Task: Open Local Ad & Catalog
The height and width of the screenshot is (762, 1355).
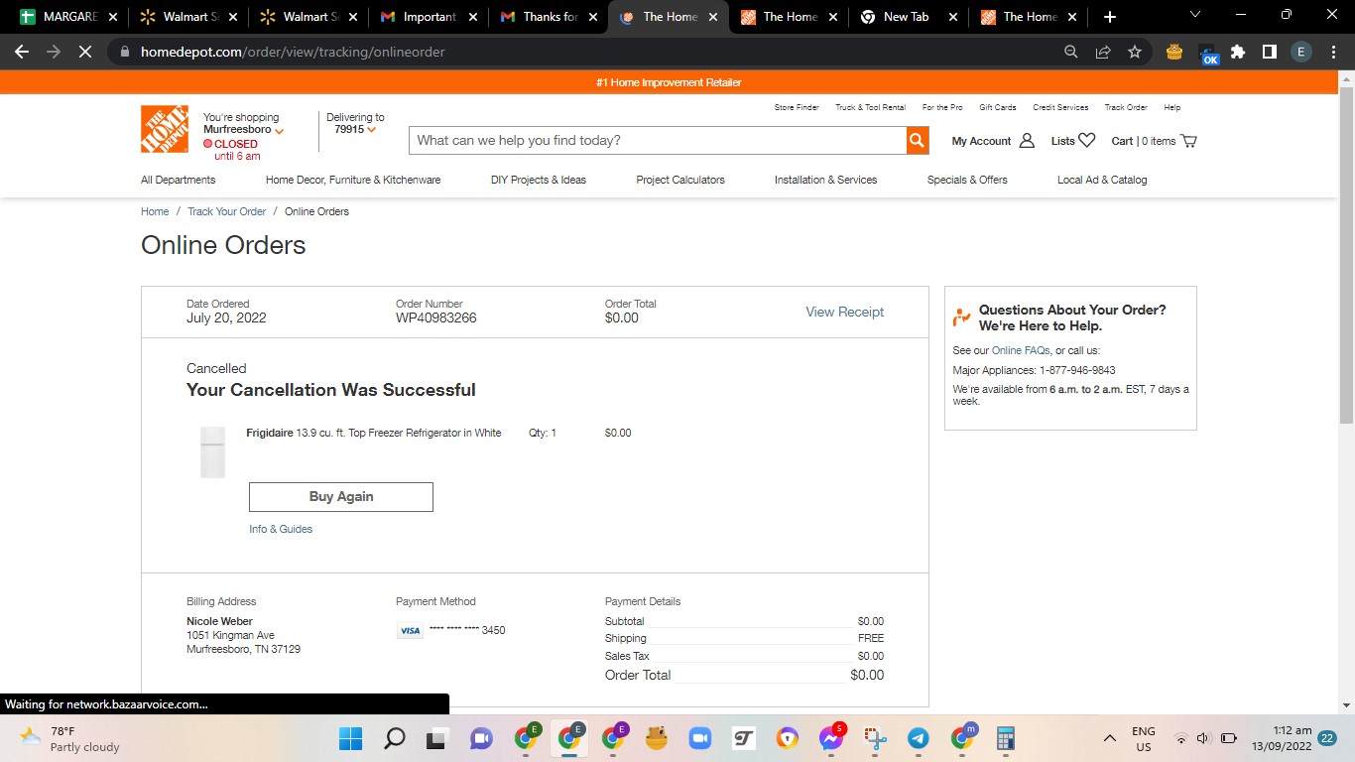Action: pos(1102,180)
